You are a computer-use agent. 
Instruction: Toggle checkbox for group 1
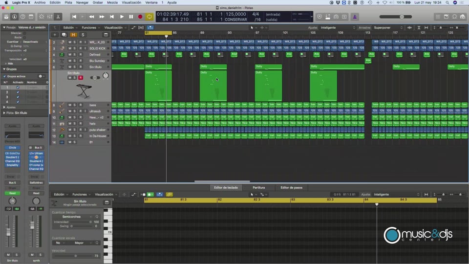[x=18, y=88]
